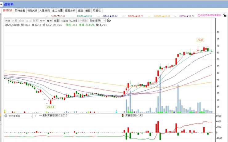Viewport: 228px width, 142px height.
Task: Click the 漲幅 -0.45% value
Action: pyautogui.click(x=87, y=25)
